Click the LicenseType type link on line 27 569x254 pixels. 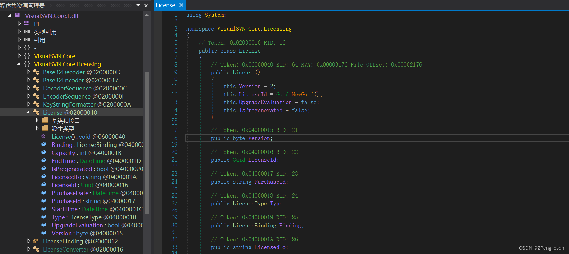coord(249,204)
